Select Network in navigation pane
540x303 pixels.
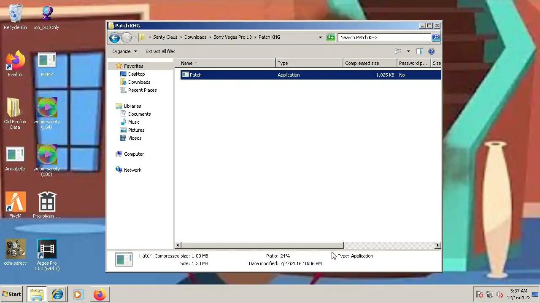[132, 170]
